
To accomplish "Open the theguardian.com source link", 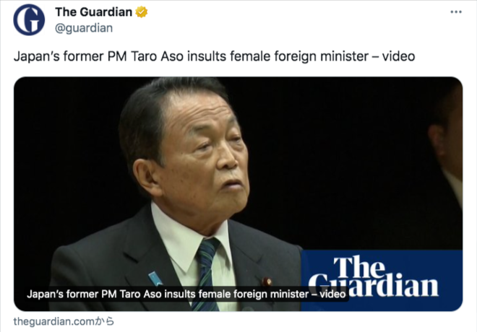I will point(64,321).
